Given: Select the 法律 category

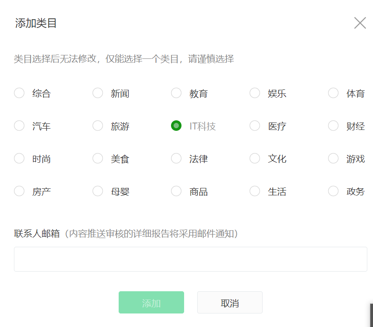Looking at the screenshot, I should (176, 158).
